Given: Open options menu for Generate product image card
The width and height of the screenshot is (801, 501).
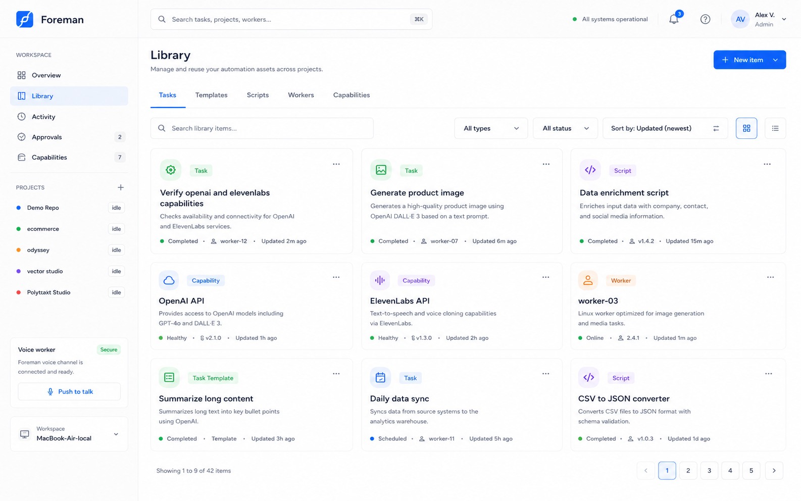Looking at the screenshot, I should pos(546,164).
